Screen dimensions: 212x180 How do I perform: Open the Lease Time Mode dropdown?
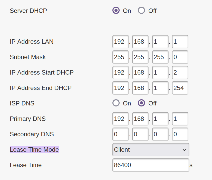pos(151,150)
